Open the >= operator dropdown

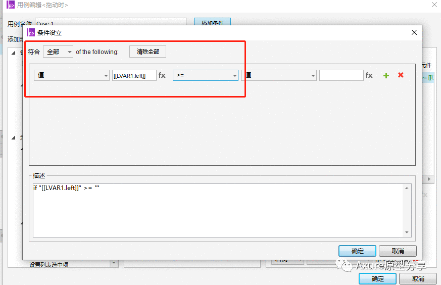pos(206,75)
